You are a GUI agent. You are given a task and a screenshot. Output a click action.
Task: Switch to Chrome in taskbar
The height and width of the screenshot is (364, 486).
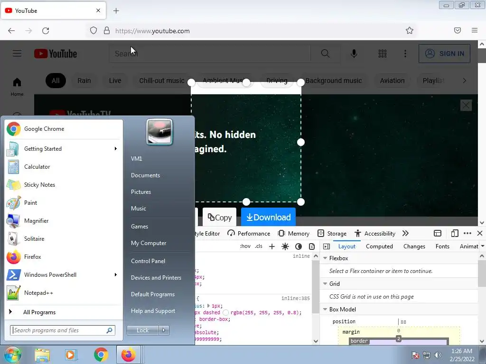click(101, 355)
